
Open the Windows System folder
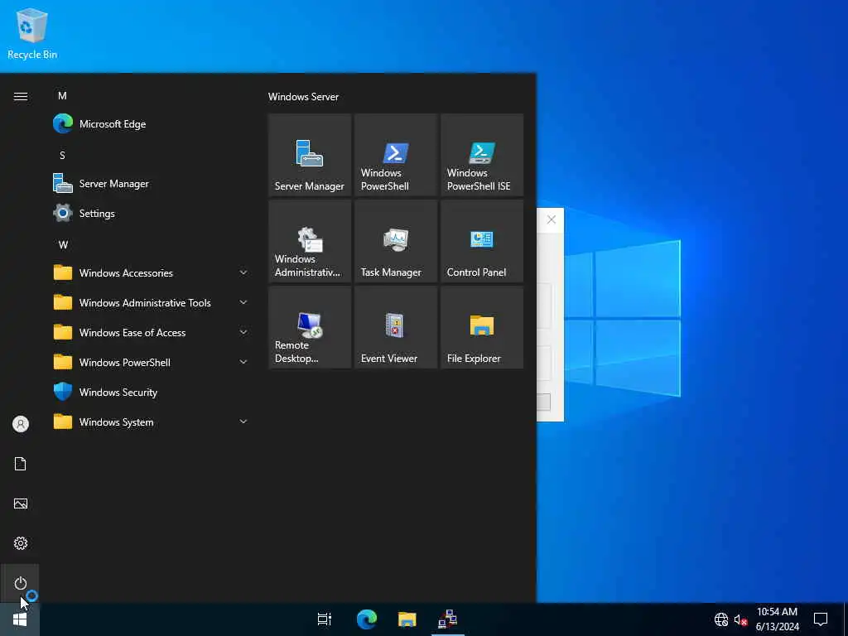pyautogui.click(x=151, y=422)
